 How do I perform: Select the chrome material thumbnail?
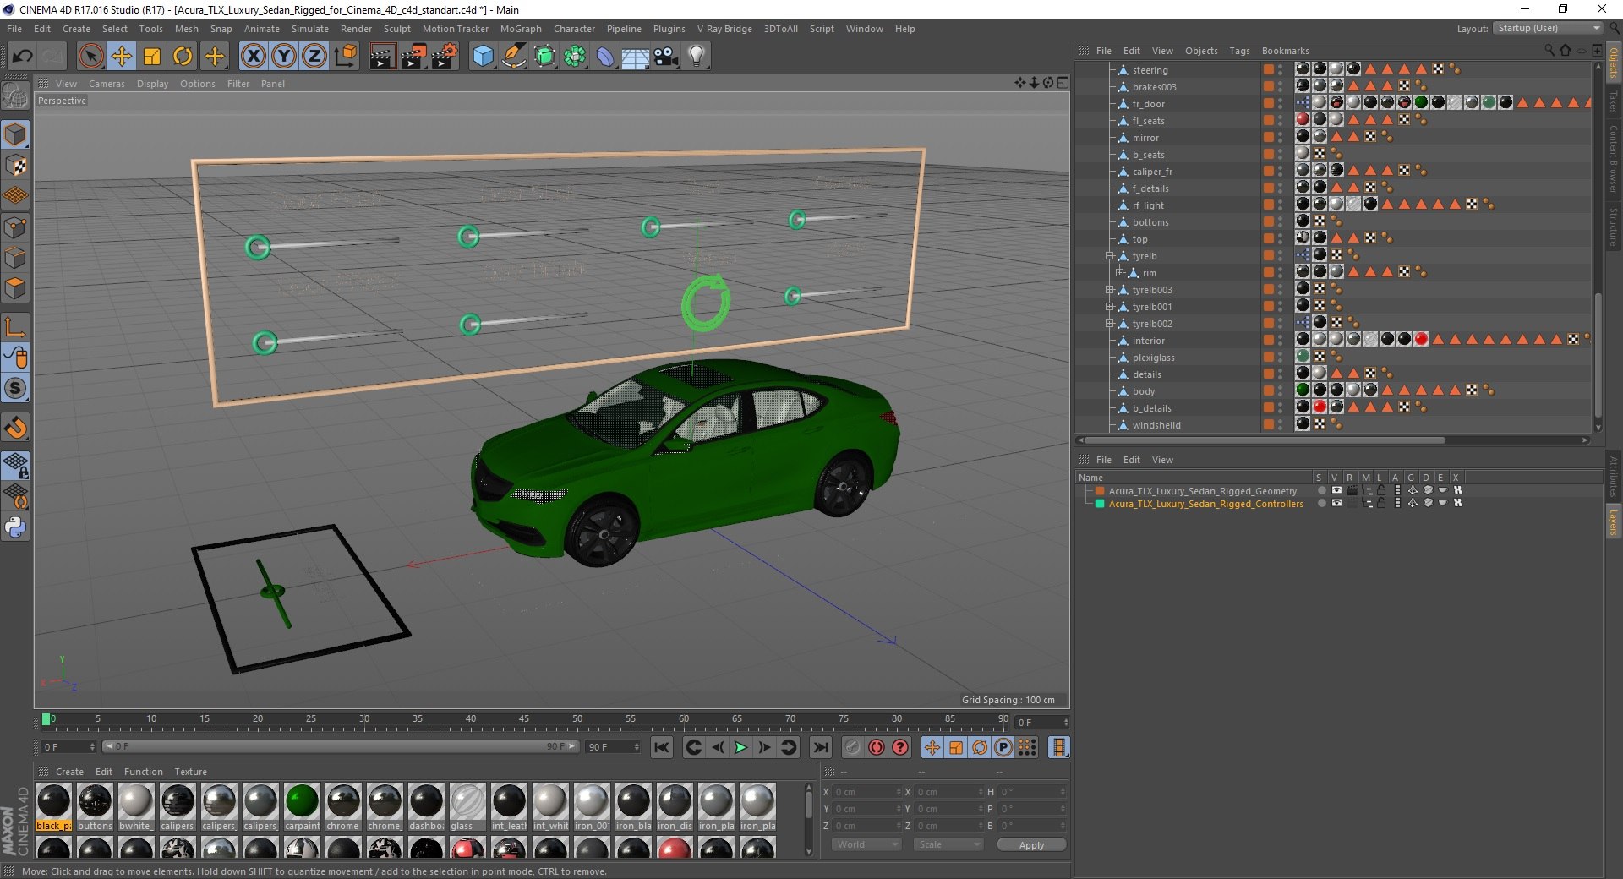(x=343, y=807)
